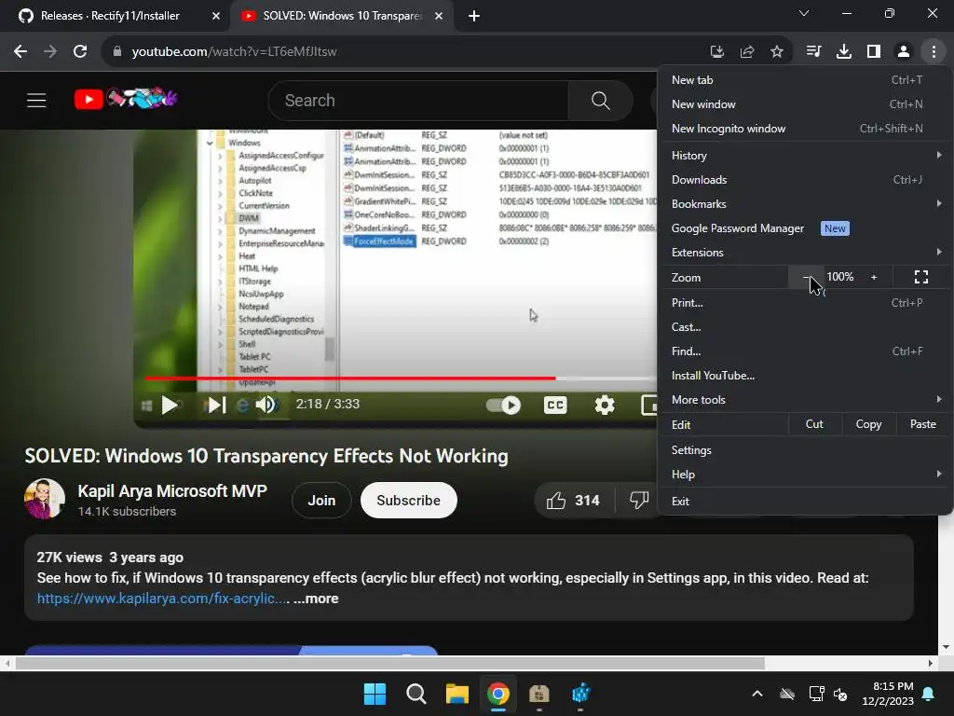Image resolution: width=954 pixels, height=716 pixels.
Task: Open Chrome Settings from the menu
Action: [804, 450]
